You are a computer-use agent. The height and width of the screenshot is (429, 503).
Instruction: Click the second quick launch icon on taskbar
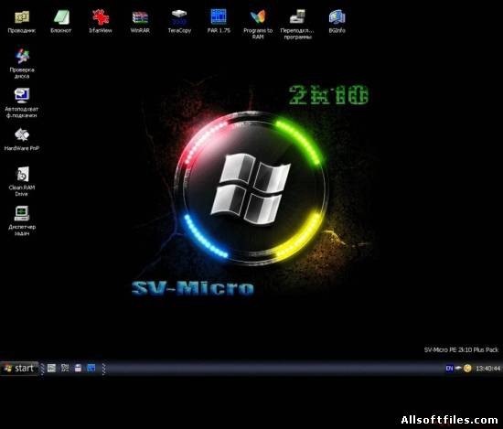click(65, 368)
